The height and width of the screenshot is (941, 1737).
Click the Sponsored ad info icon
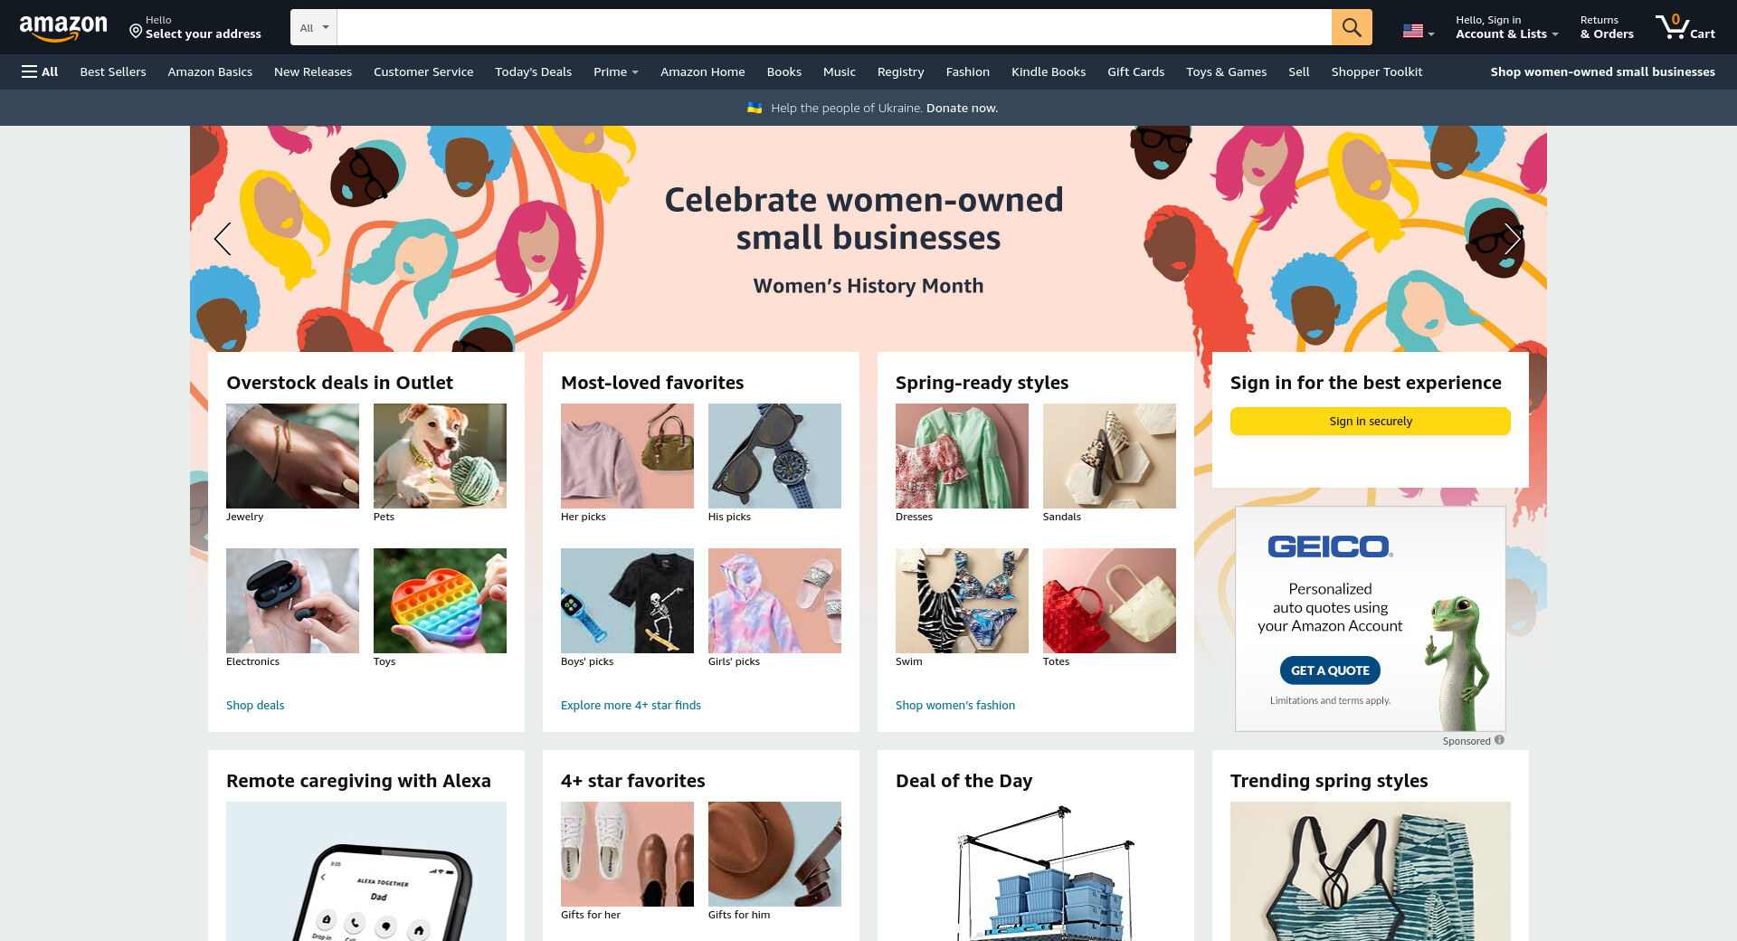[x=1499, y=740]
